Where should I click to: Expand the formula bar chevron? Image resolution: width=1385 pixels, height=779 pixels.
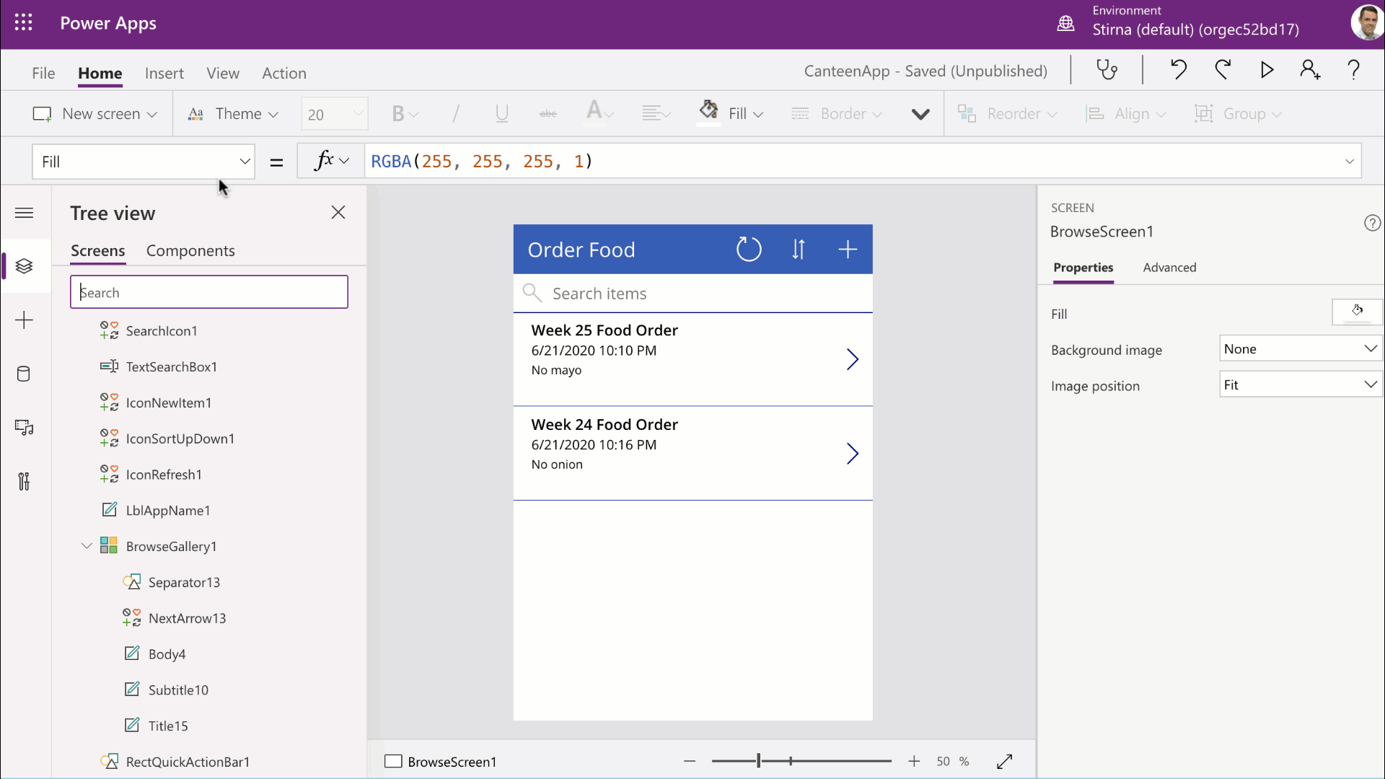pos(1349,162)
